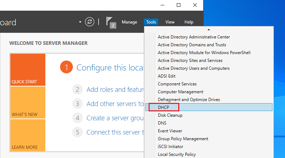This screenshot has width=285, height=158.
Task: Launch DNS from Tools list
Action: pos(162,123)
